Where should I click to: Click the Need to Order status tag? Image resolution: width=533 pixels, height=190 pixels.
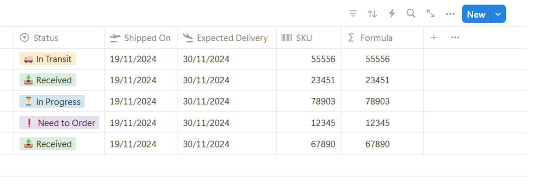59,123
